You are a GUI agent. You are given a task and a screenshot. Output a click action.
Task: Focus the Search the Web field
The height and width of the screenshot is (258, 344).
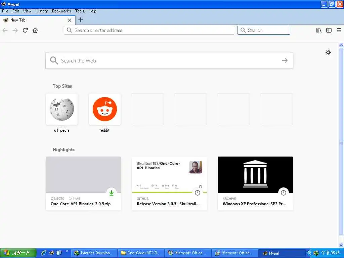point(169,60)
